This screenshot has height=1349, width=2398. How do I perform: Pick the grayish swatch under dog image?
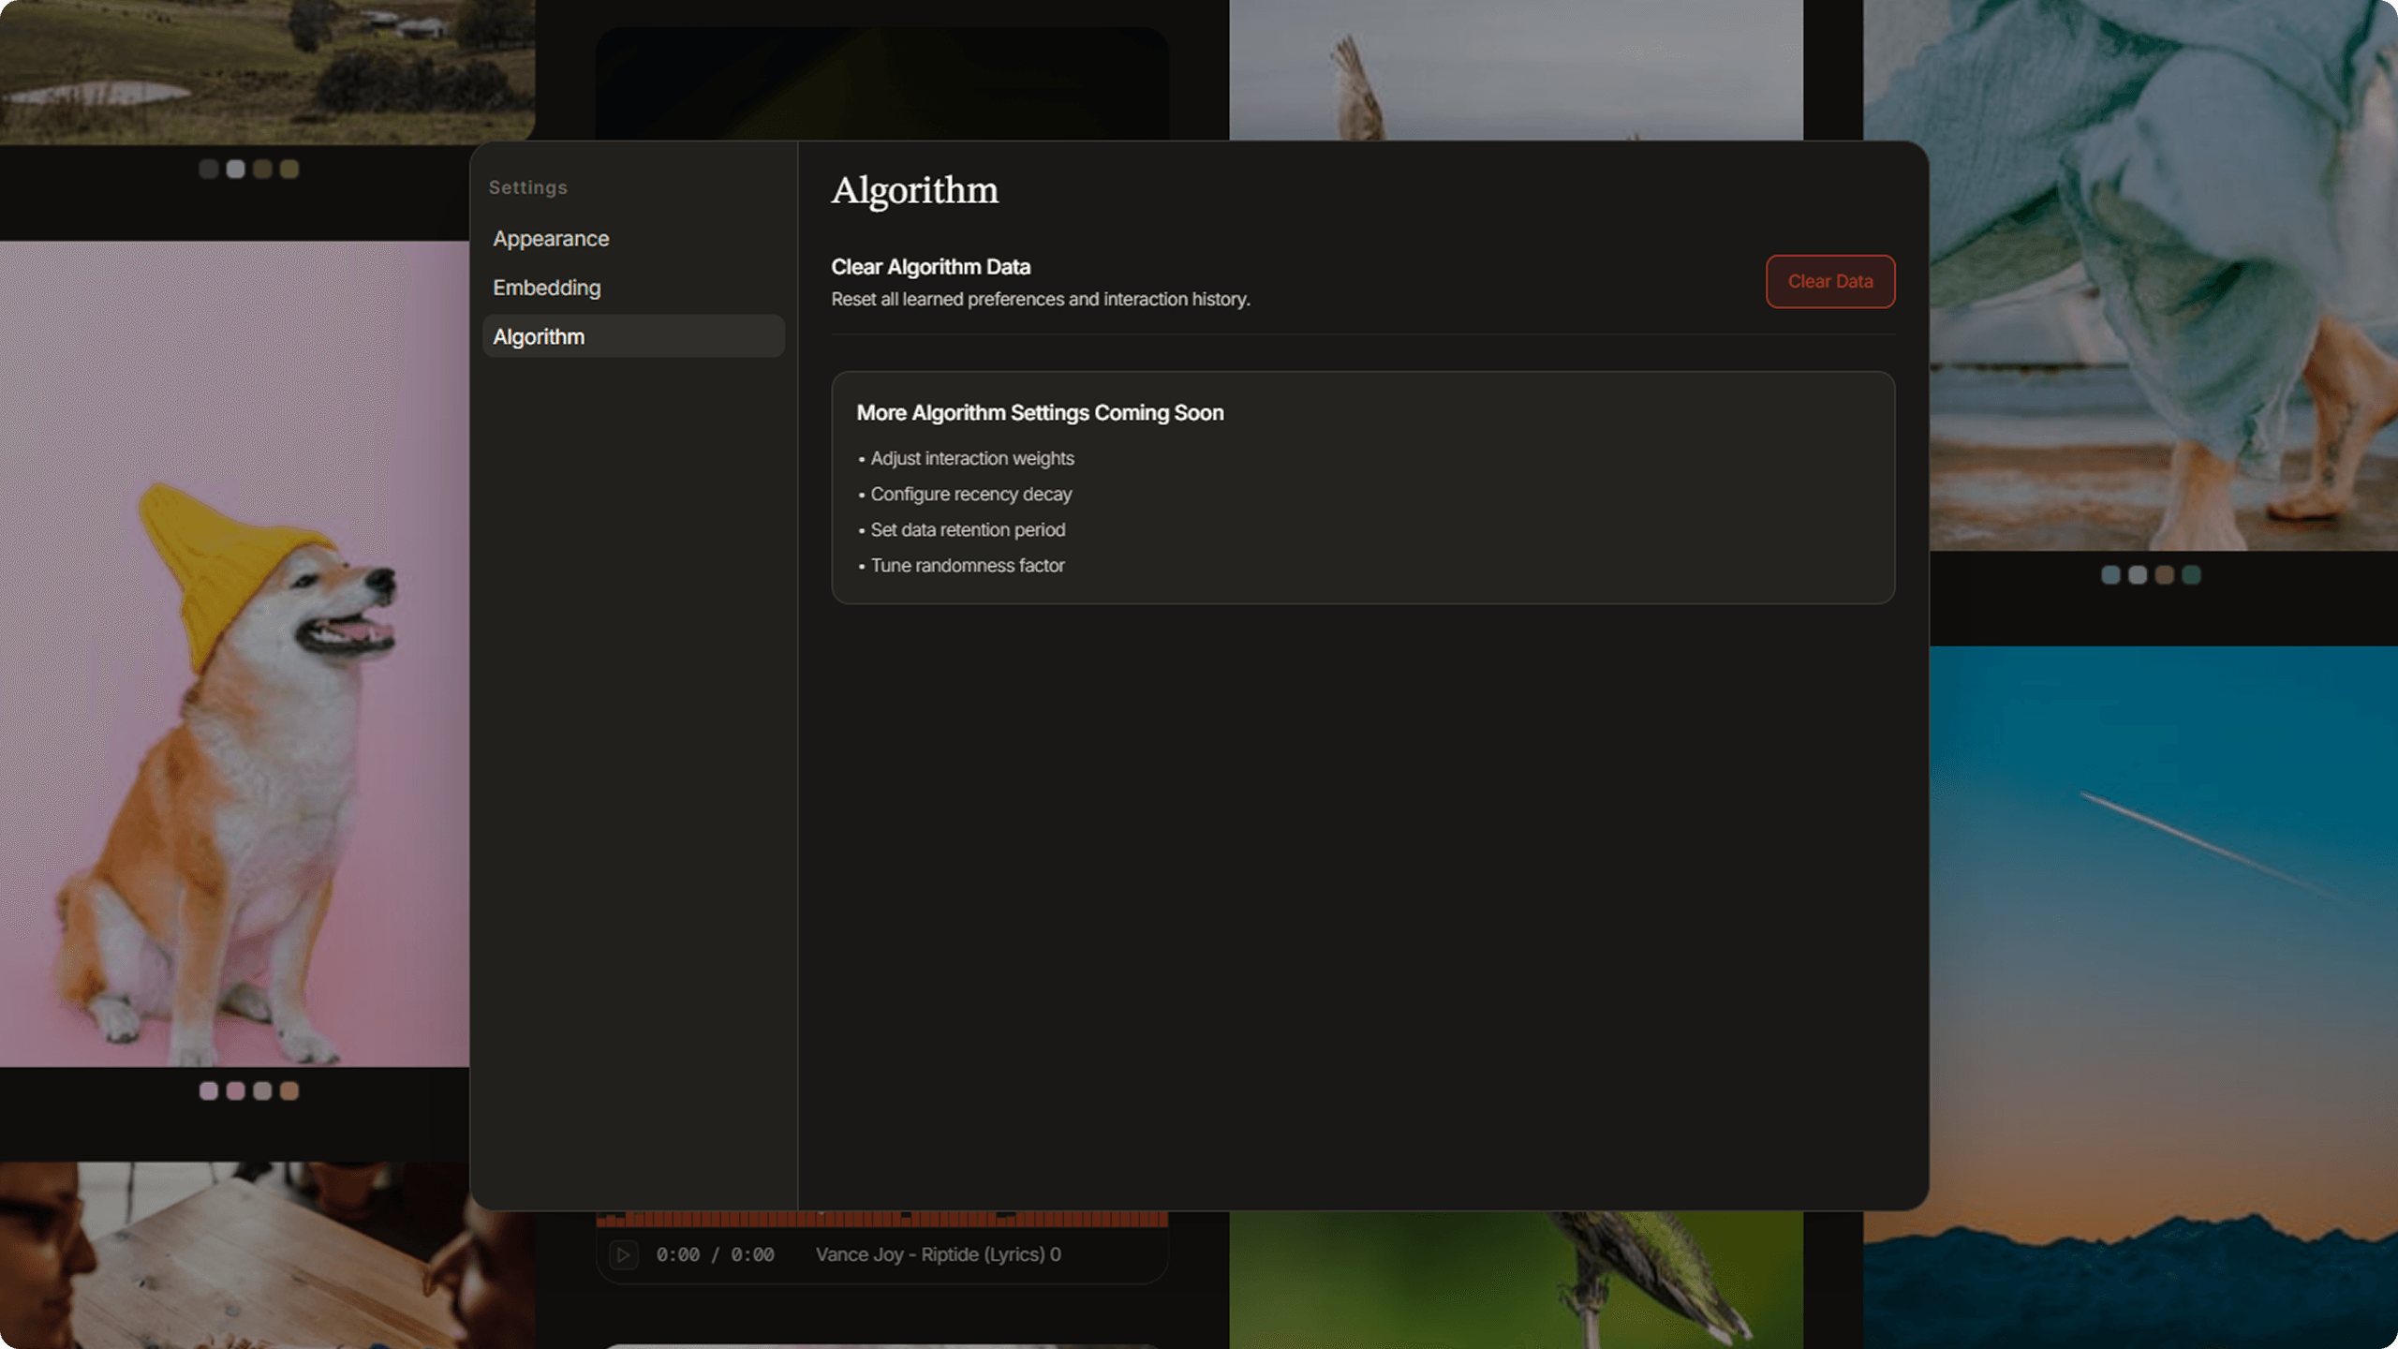262,1090
